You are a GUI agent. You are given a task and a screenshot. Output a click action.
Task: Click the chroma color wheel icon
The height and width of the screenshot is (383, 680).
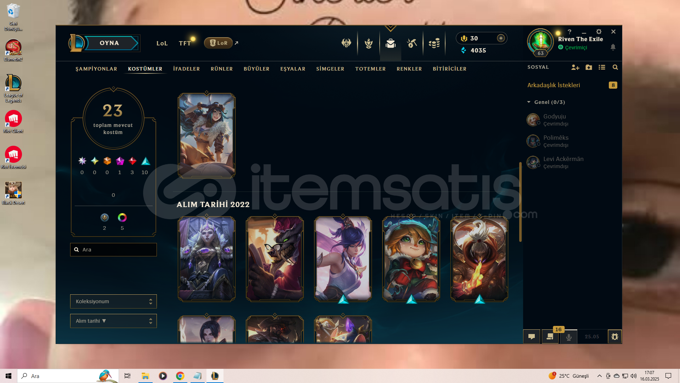pyautogui.click(x=122, y=217)
